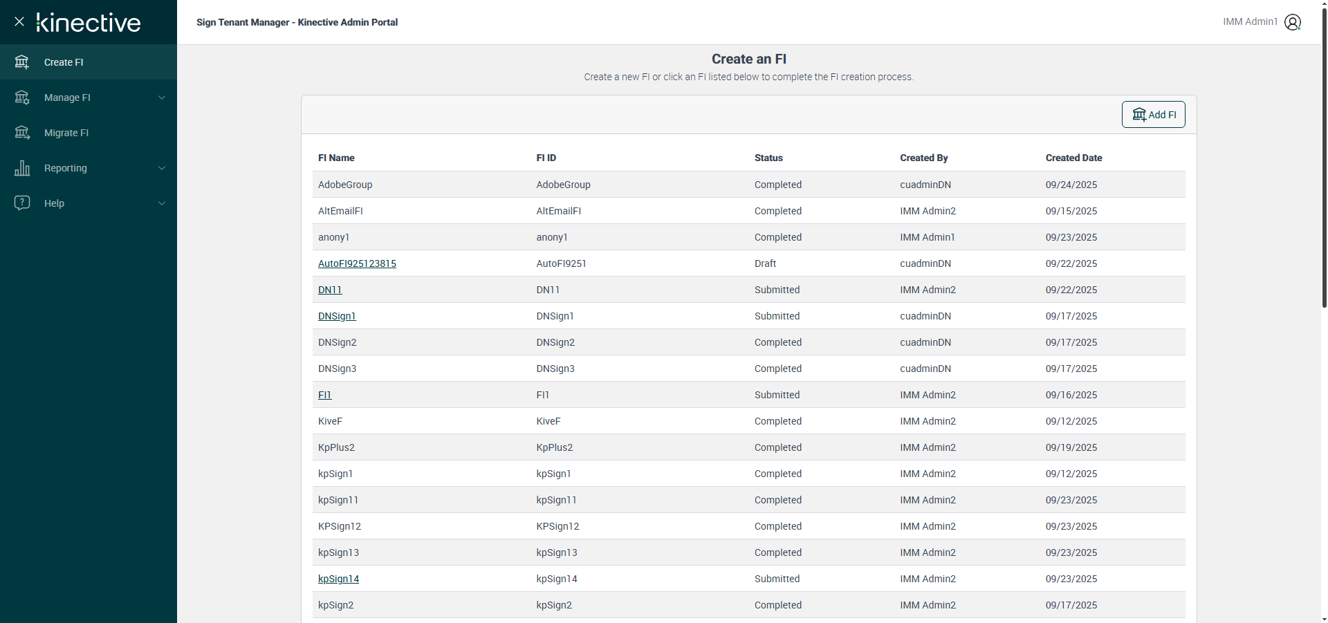This screenshot has width=1328, height=623.
Task: Expand the Manage FI submenu chevron
Action: pos(162,97)
